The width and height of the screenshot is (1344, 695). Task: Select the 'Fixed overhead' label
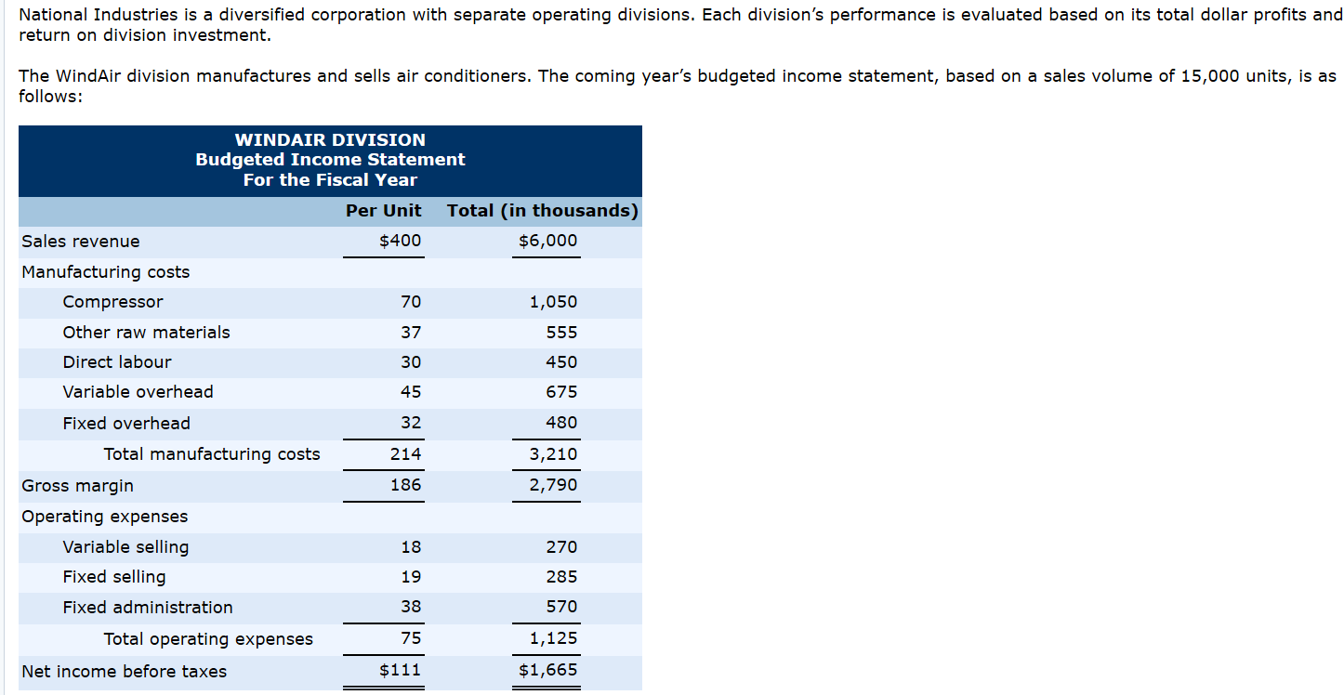click(126, 424)
